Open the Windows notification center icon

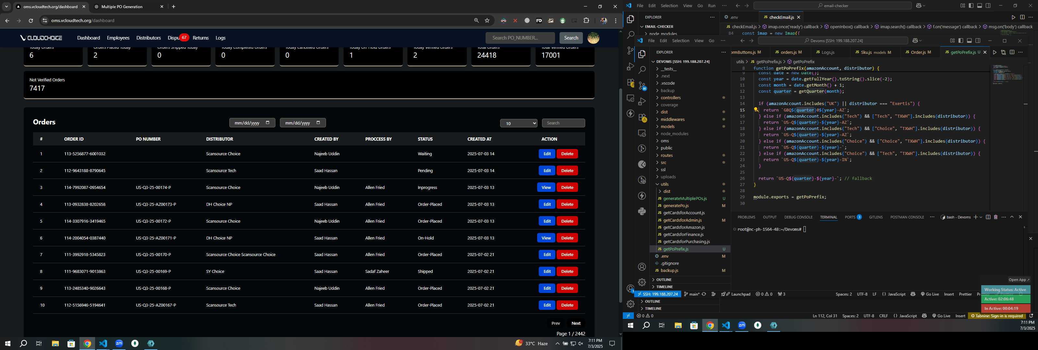(612, 344)
